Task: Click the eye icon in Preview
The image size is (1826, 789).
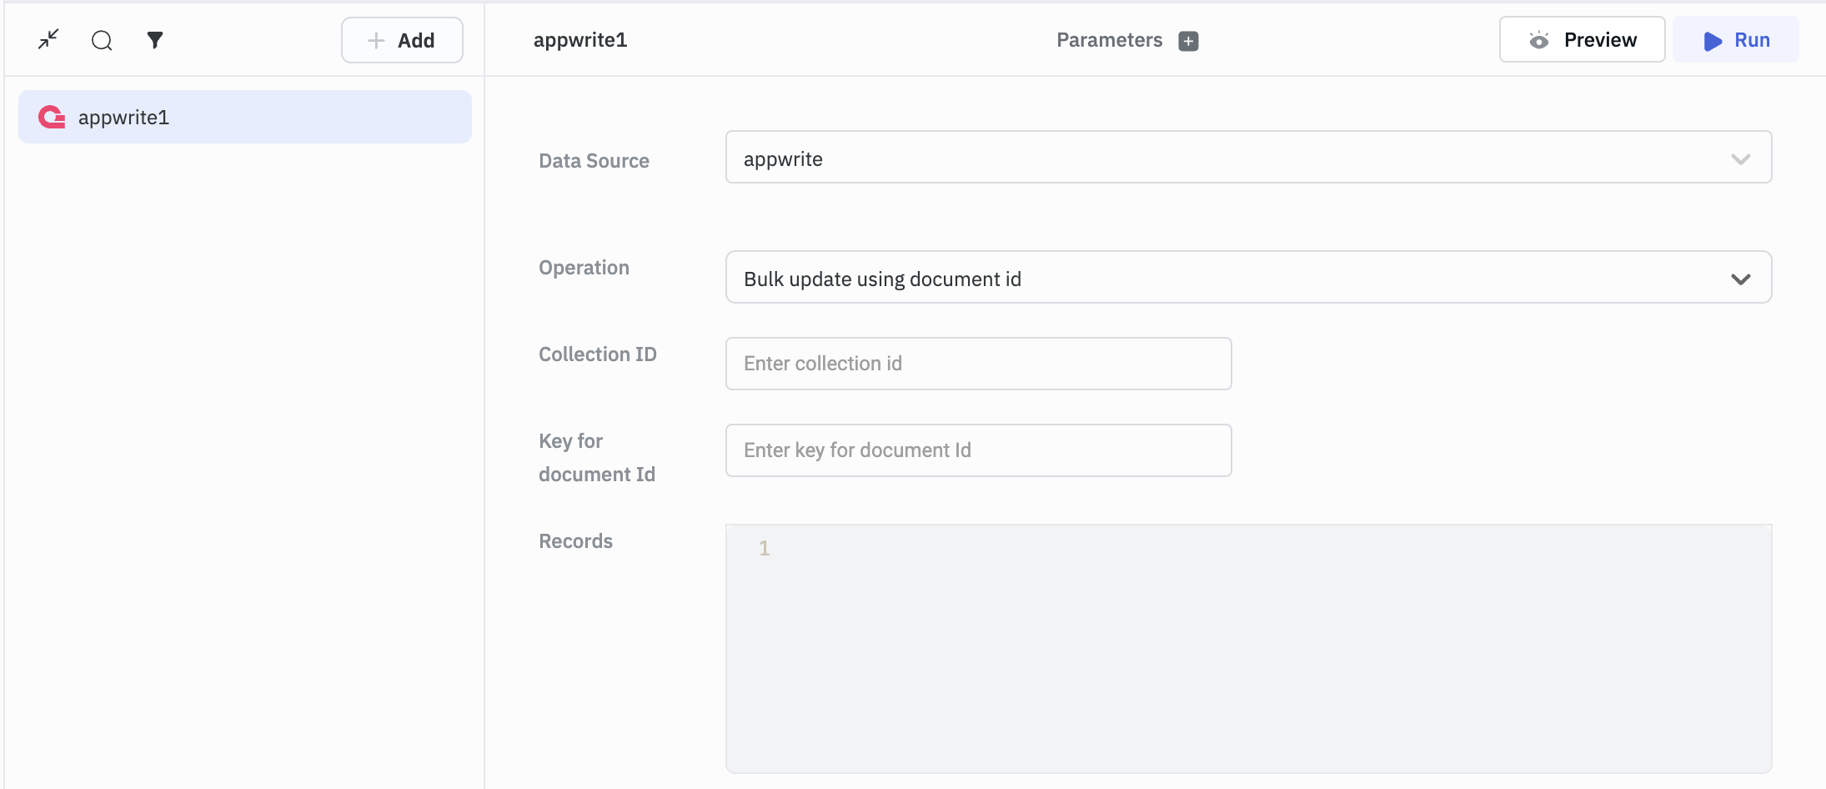Action: pyautogui.click(x=1538, y=40)
